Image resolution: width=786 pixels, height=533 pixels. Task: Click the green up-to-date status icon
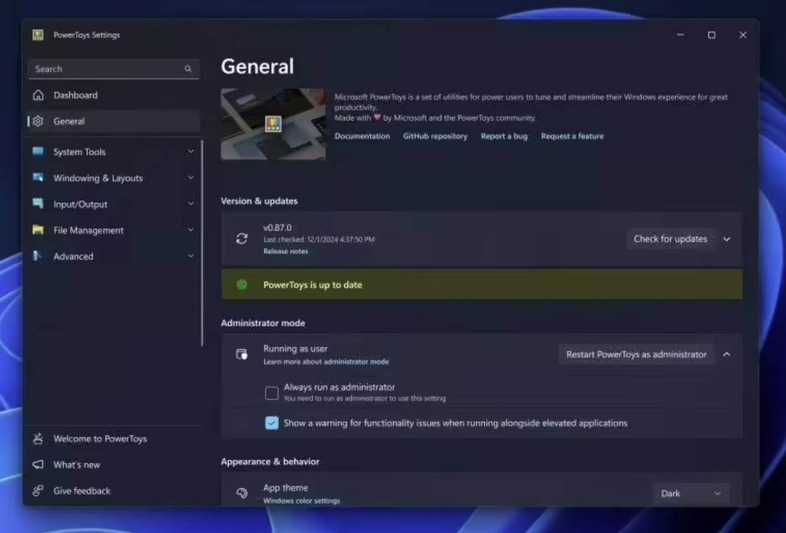[242, 285]
